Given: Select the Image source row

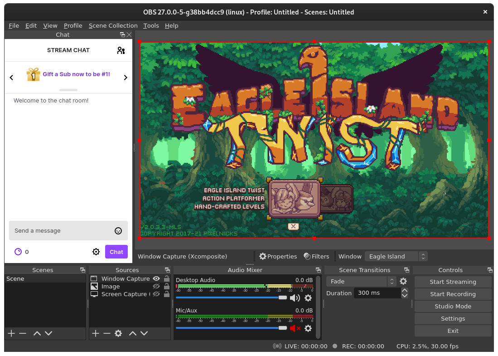Looking at the screenshot, I should (130, 287).
